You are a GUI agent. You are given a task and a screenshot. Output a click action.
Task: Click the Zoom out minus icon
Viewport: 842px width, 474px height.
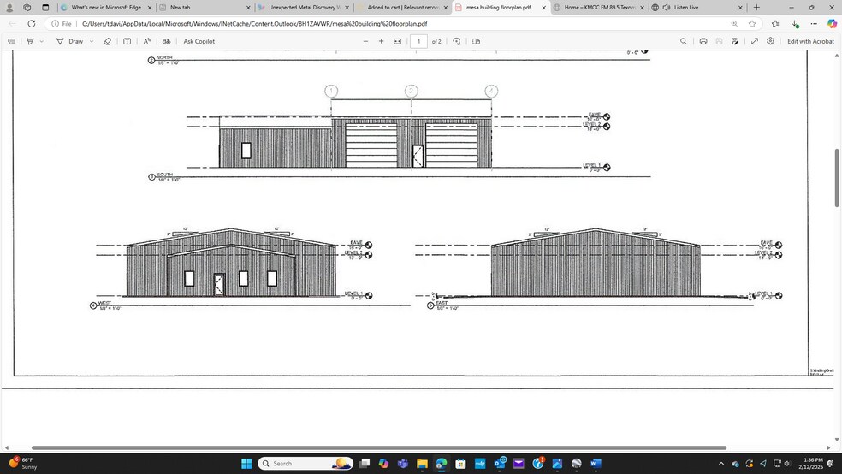pos(365,41)
